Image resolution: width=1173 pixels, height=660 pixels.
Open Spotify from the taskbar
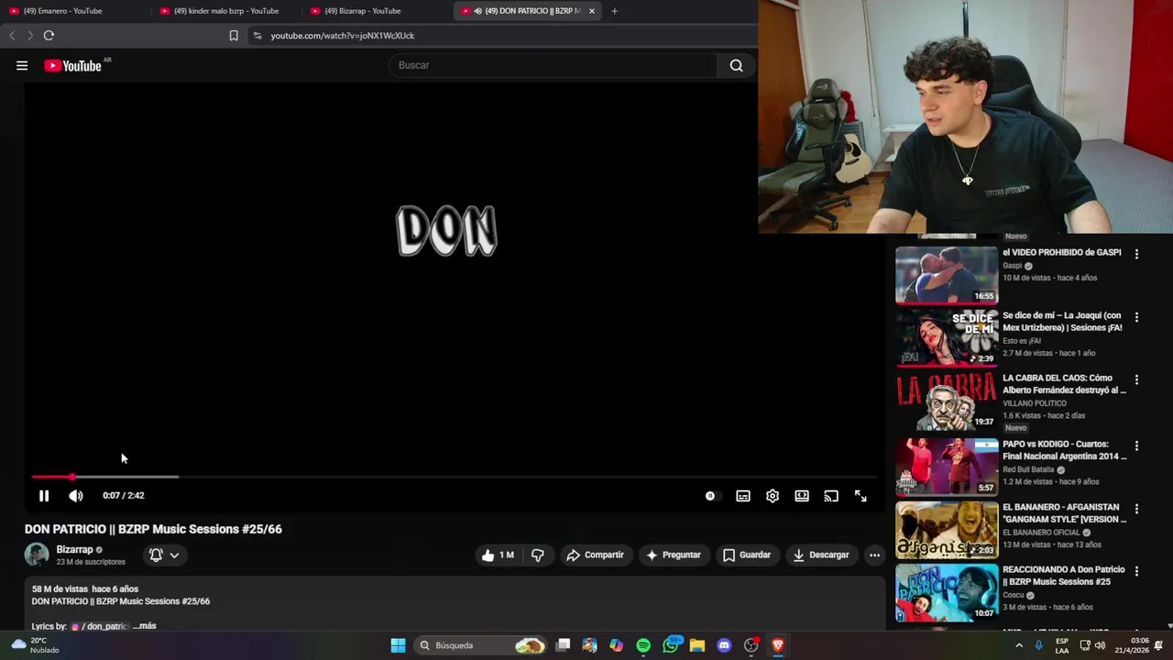[x=643, y=645]
